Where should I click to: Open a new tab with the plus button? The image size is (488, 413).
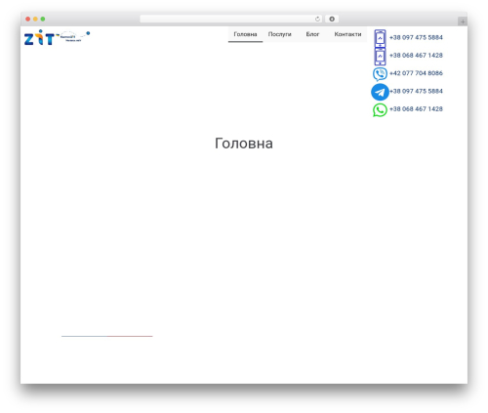point(463,21)
